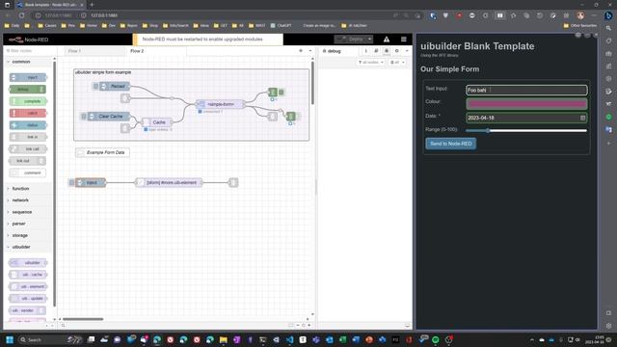Select the uib-cache palette node
Viewport: 617px width, 347px height.
[28, 274]
